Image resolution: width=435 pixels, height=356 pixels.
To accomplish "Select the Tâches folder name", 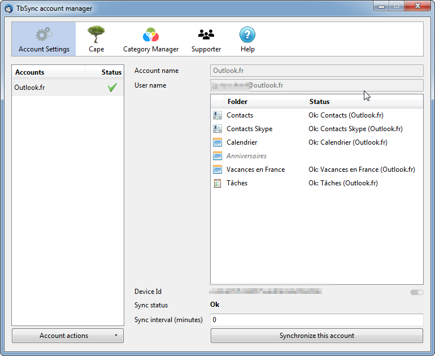I will coord(237,183).
